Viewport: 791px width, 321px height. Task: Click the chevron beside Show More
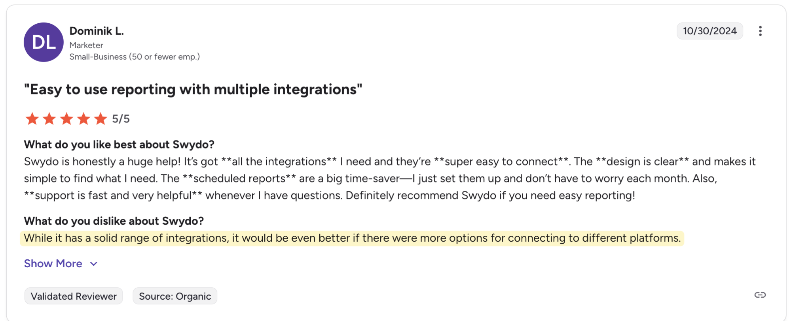point(94,264)
